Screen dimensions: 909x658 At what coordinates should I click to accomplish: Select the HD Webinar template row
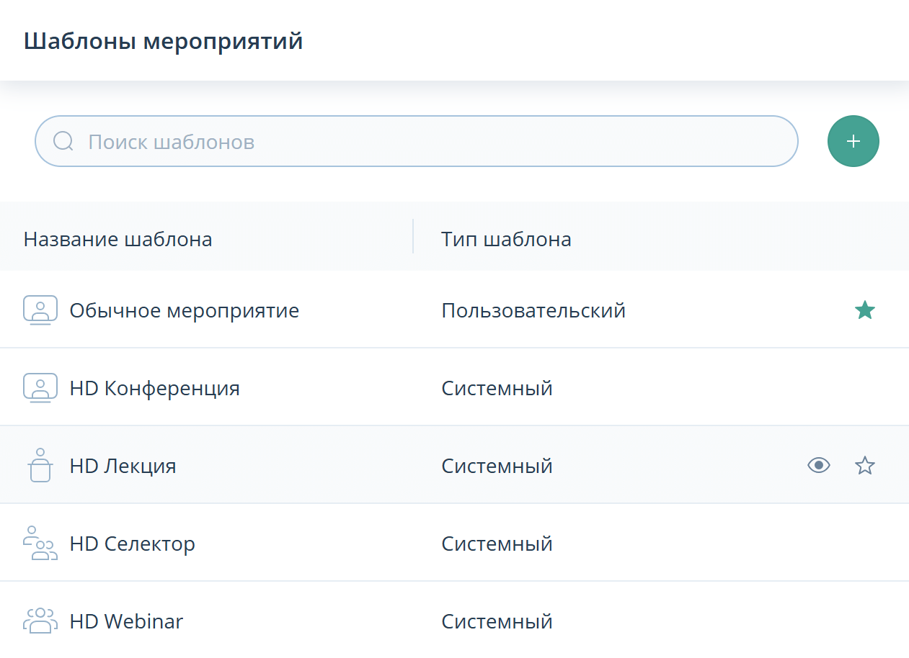(126, 620)
